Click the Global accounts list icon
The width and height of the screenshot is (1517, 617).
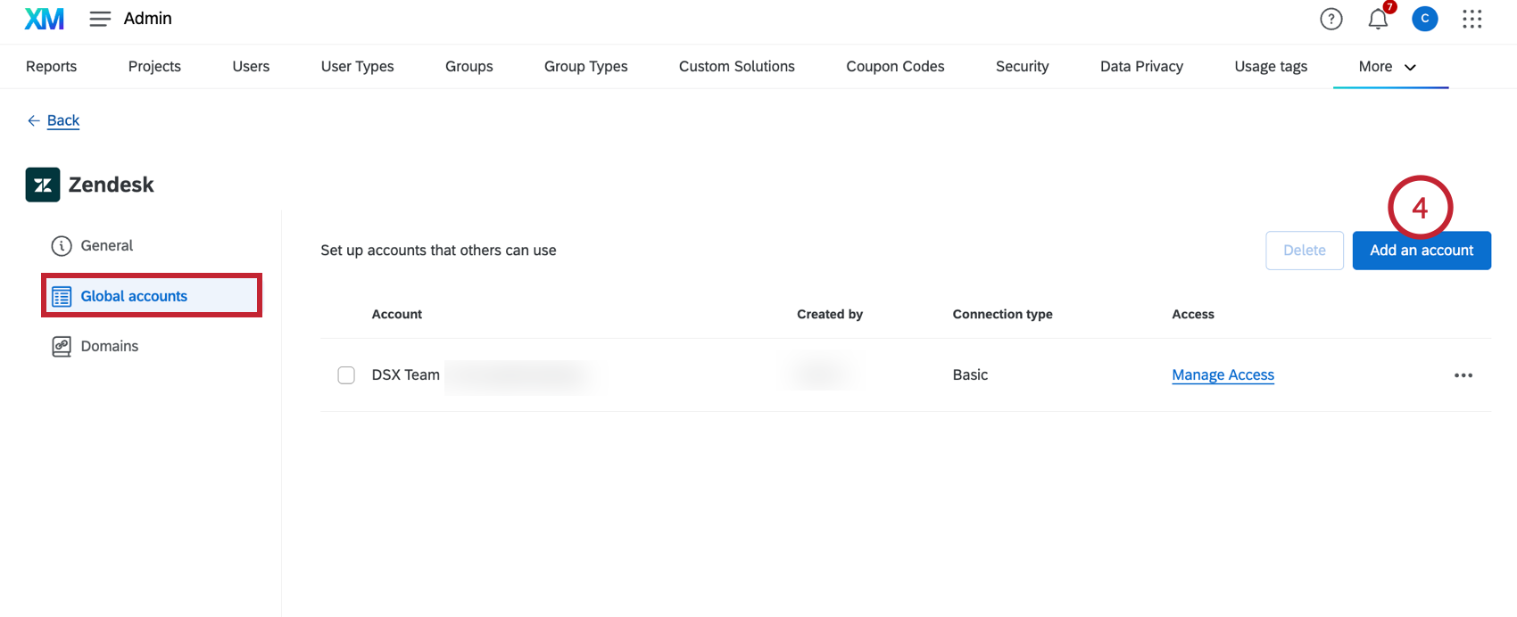(x=62, y=297)
